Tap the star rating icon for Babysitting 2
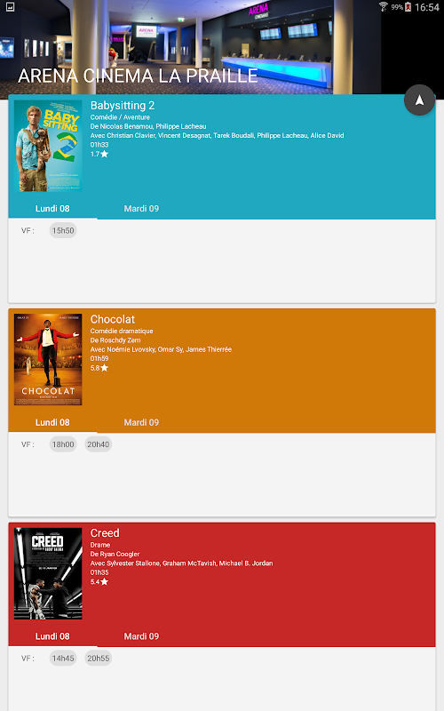 (x=104, y=154)
